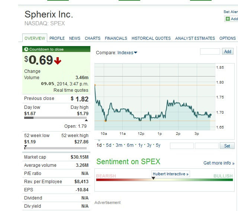Click the green Add alert plus icon
This screenshot has height=211, width=238.
coord(228,19)
